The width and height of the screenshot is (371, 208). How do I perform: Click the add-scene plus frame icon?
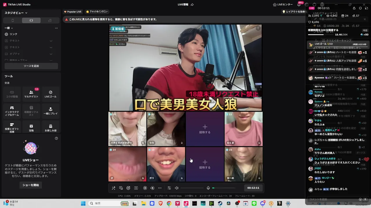[136, 188]
